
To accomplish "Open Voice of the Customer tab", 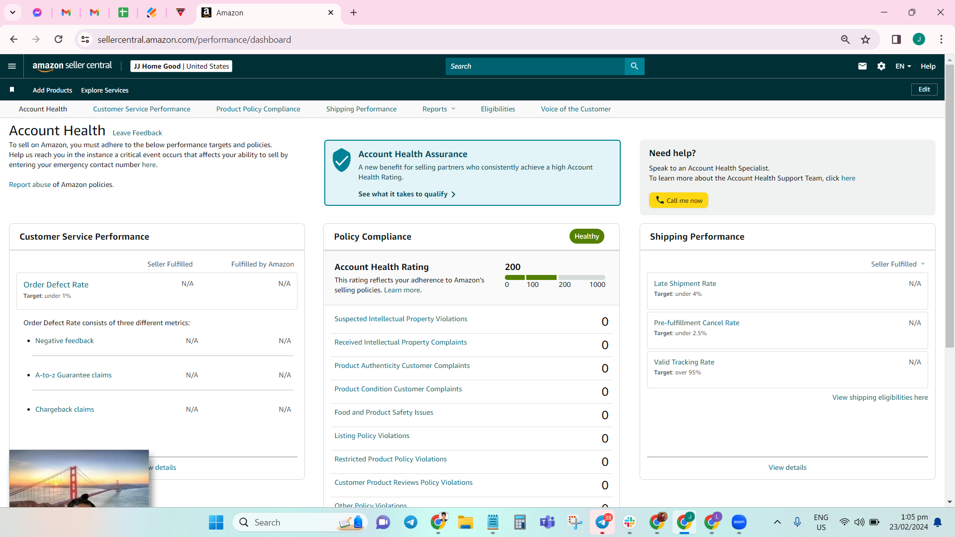I will tap(576, 109).
